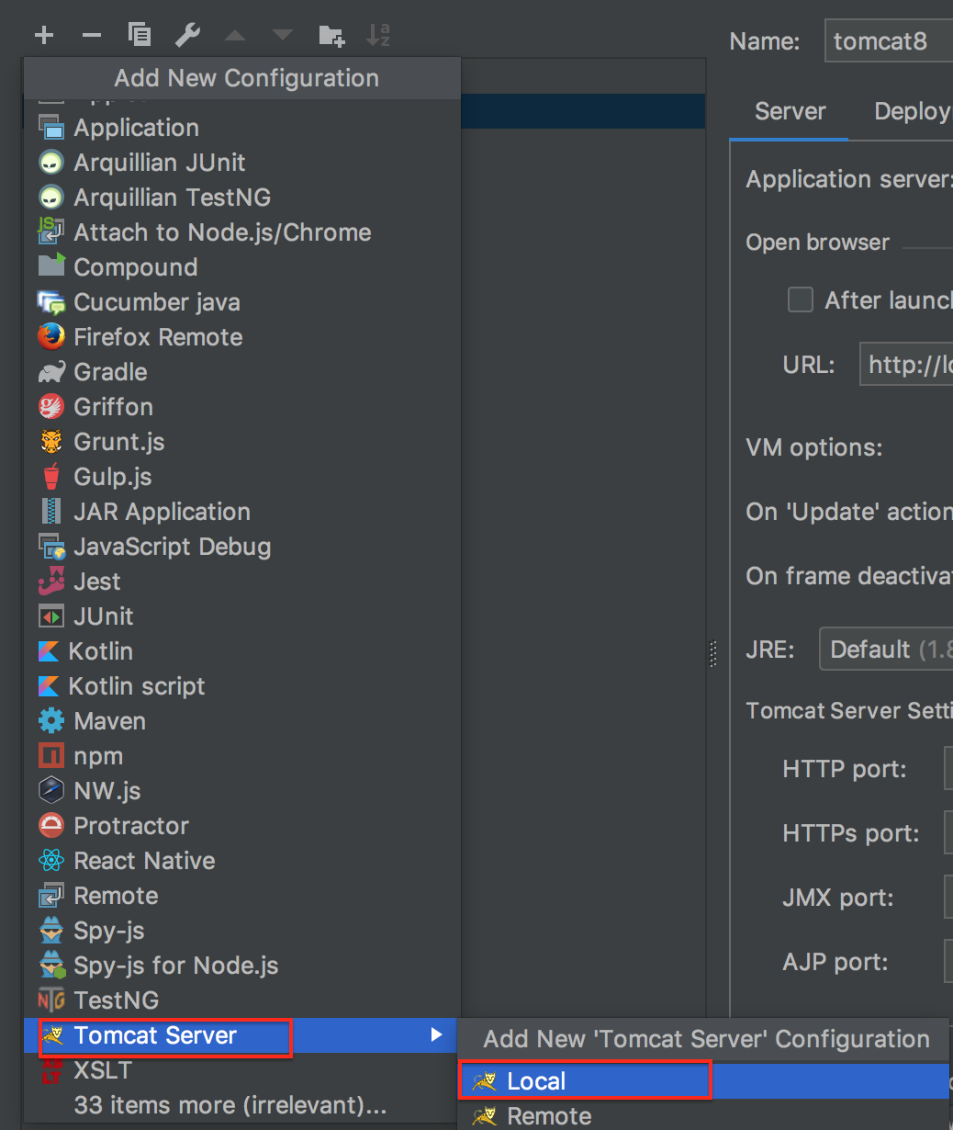Expand the 33 items more entry
953x1130 pixels.
pyautogui.click(x=230, y=1105)
